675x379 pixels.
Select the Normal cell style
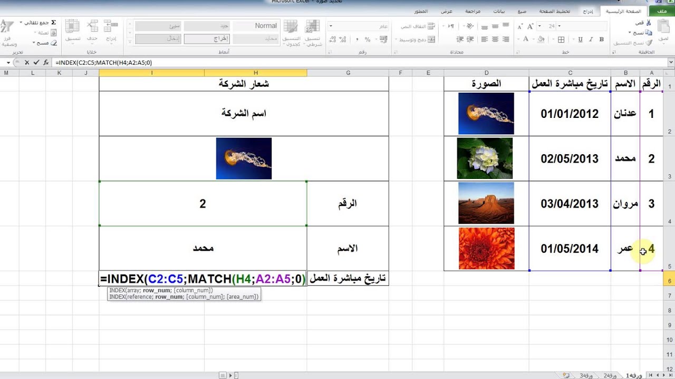click(256, 26)
